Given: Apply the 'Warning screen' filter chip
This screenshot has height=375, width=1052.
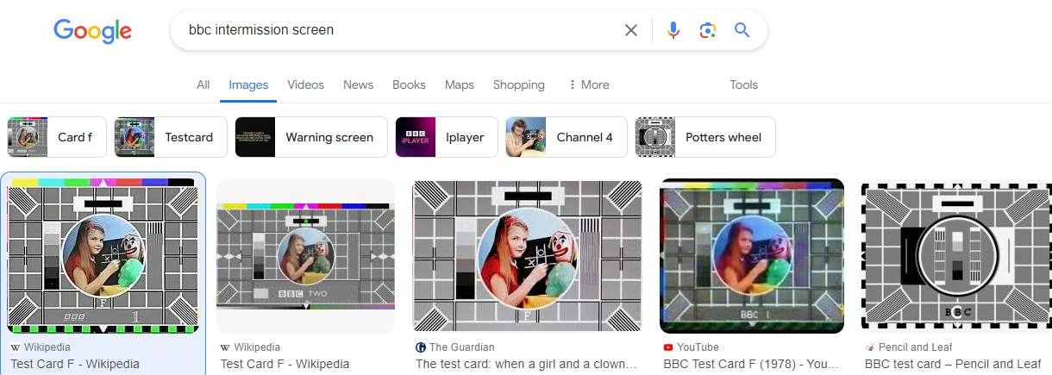Looking at the screenshot, I should click(311, 137).
